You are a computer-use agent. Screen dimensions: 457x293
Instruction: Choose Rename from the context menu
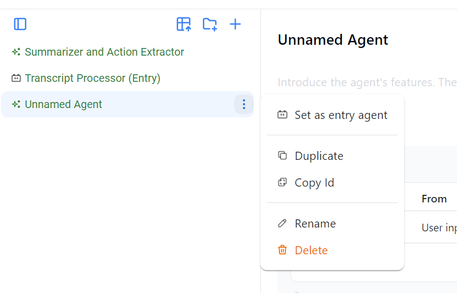click(x=315, y=223)
